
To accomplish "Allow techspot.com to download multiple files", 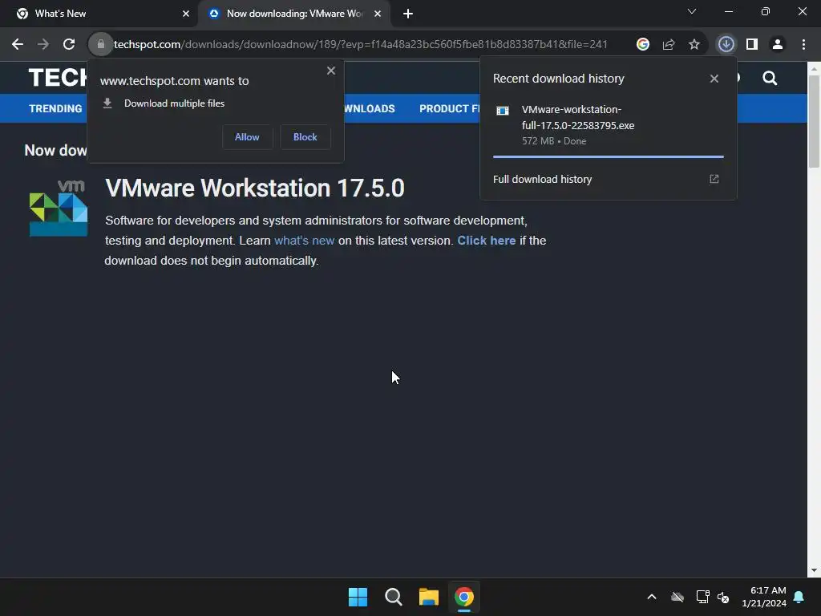I will pos(247,137).
